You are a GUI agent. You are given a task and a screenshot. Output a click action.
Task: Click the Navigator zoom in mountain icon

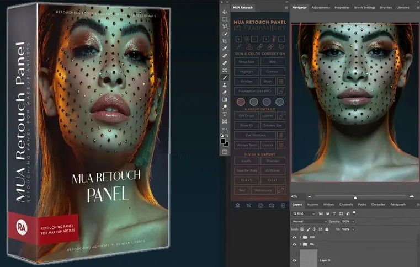pos(412,196)
